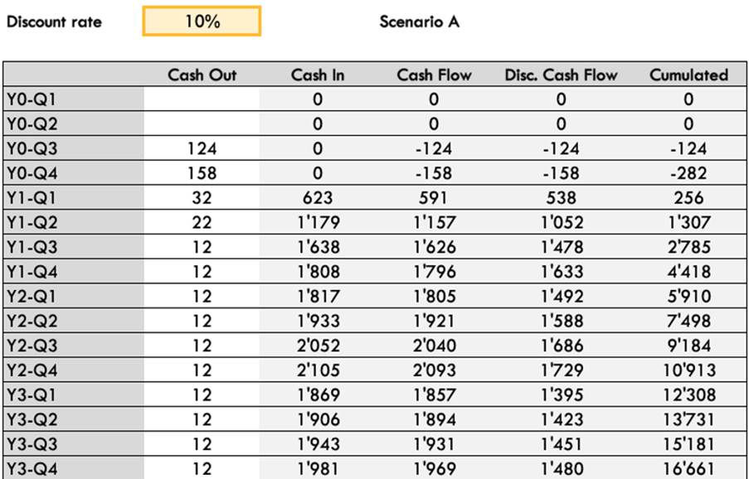Click the Discount rate label
Image resolution: width=749 pixels, height=479 pixels.
tap(54, 22)
